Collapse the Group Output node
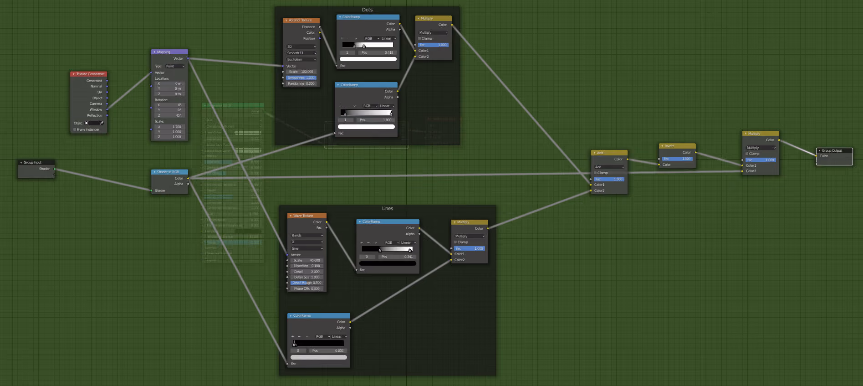Image resolution: width=863 pixels, height=386 pixels. 819,150
